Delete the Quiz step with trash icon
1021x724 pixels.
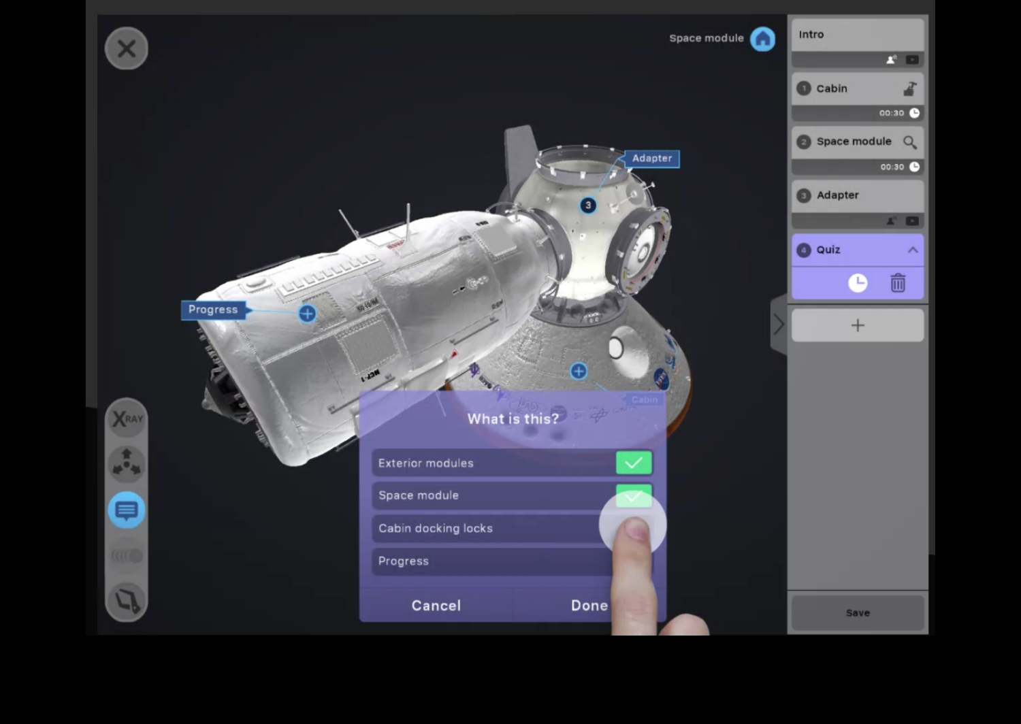tap(898, 283)
